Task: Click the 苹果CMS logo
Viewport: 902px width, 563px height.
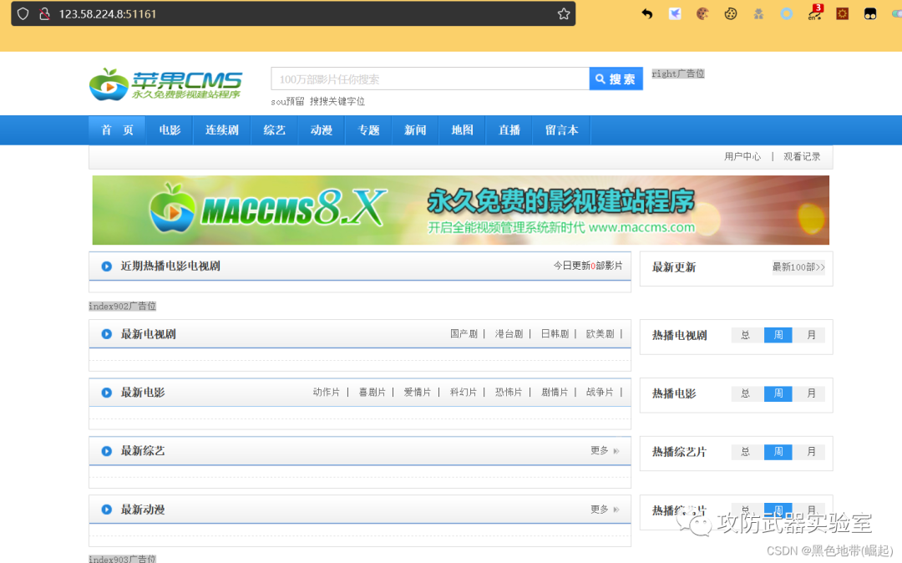Action: [165, 84]
